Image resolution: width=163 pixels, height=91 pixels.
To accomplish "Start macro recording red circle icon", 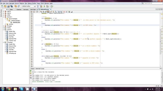I will pyautogui.click(x=64, y=12).
